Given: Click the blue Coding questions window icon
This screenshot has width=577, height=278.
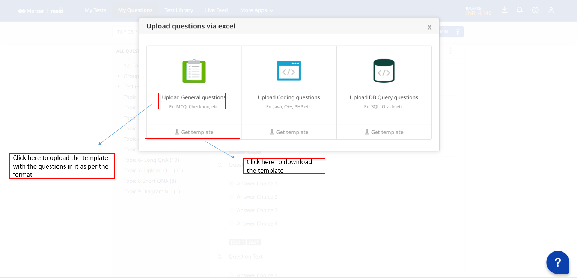Looking at the screenshot, I should coord(289,71).
